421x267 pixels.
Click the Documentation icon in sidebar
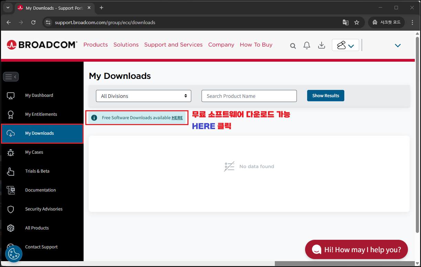coord(11,190)
